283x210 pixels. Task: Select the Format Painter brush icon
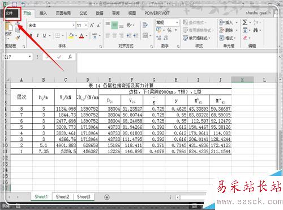point(18,38)
